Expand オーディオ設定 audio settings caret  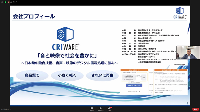(x=10, y=109)
